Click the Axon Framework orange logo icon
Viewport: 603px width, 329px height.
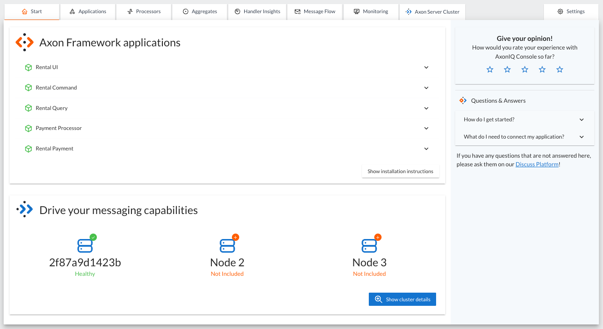(25, 42)
